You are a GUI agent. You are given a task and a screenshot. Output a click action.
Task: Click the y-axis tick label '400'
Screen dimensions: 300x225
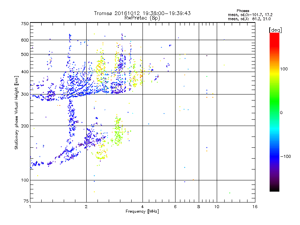[x=25, y=72]
